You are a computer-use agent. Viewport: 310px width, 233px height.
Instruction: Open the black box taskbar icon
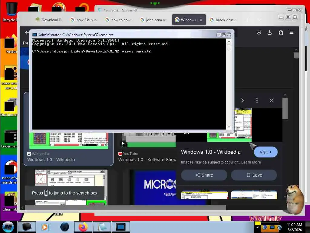pos(27,227)
